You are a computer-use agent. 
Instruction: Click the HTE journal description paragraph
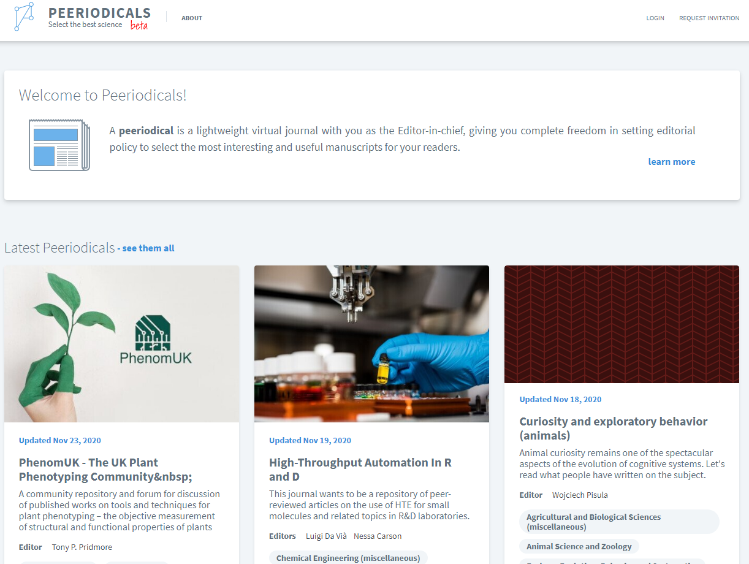[x=370, y=505]
